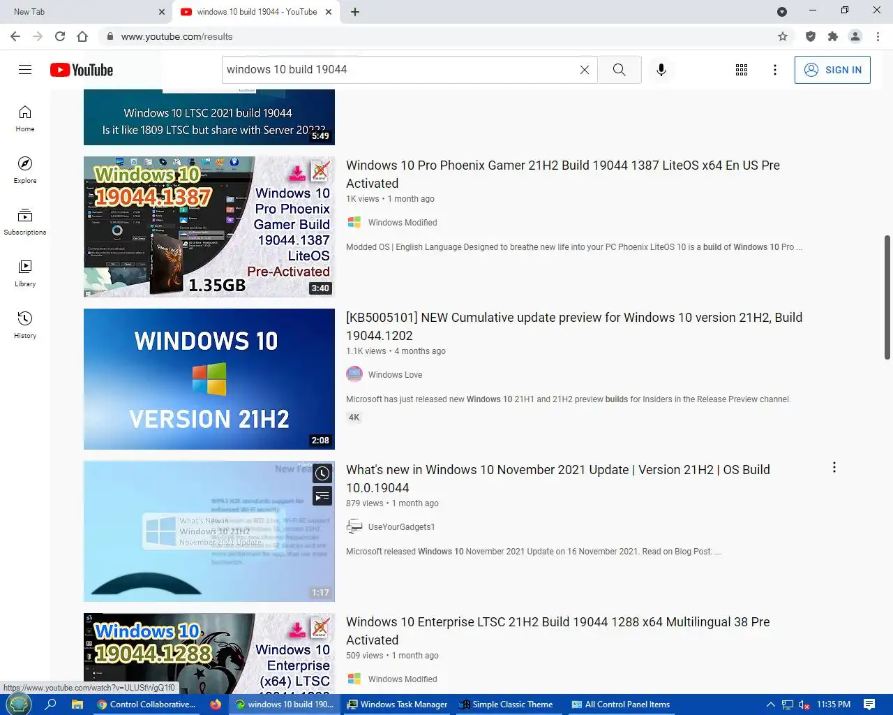Viewport: 893px width, 715px height.
Task: Open new tab with plus button
Action: [x=355, y=12]
